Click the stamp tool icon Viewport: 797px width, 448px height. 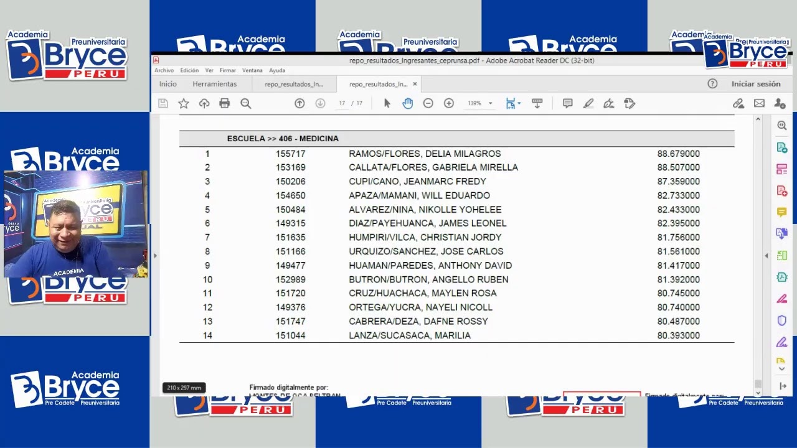coord(630,103)
